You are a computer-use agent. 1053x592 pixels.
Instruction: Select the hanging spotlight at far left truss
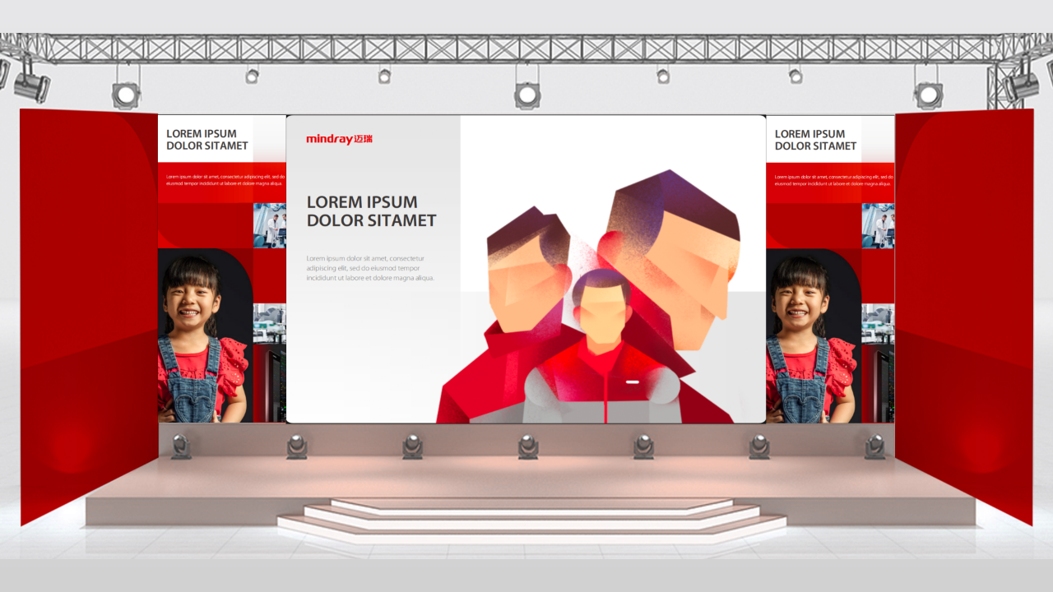click(x=31, y=85)
